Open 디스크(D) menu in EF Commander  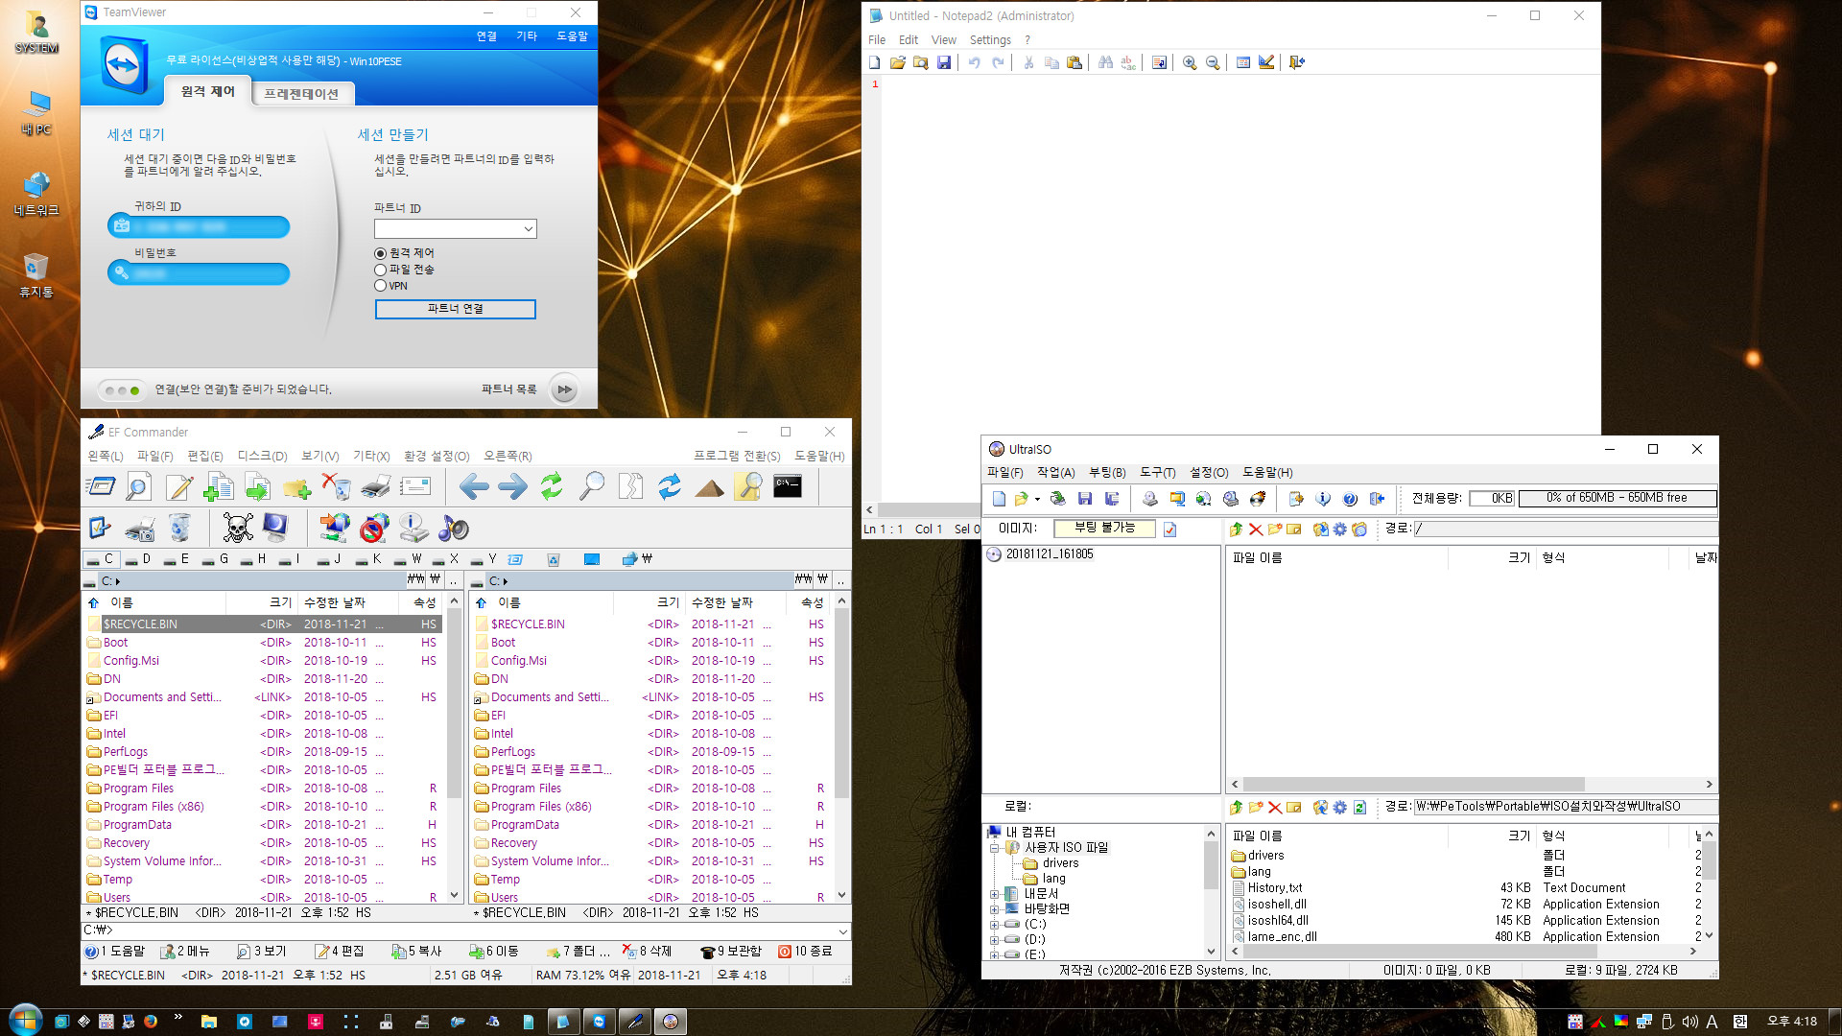262,456
